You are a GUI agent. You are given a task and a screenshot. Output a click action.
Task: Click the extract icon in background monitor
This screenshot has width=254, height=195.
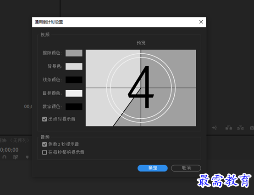(x=240, y=128)
